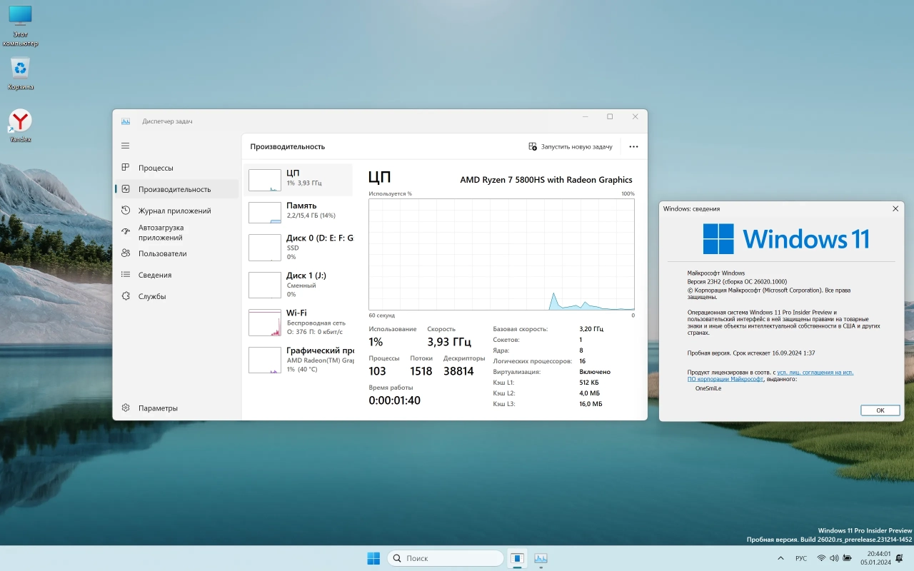Click the OneSmiLe licensee name
Image resolution: width=914 pixels, height=571 pixels.
click(708, 388)
